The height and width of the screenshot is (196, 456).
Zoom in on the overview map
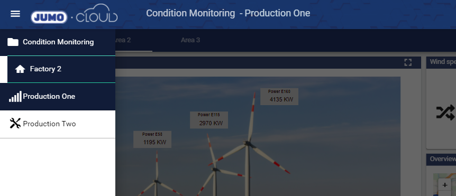445,185
